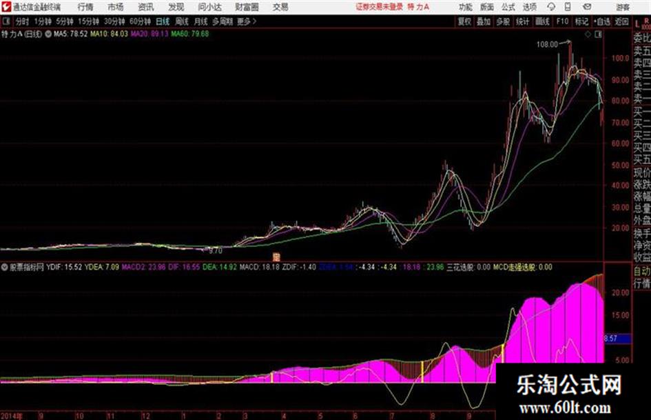Open the customer service headset icon
This screenshot has height=420, width=651.
[x=551, y=7]
